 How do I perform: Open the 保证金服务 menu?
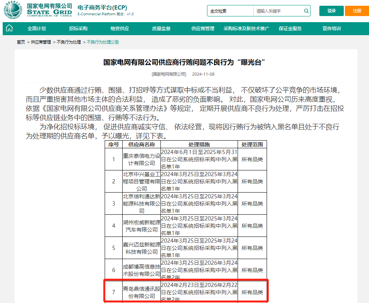290,29
